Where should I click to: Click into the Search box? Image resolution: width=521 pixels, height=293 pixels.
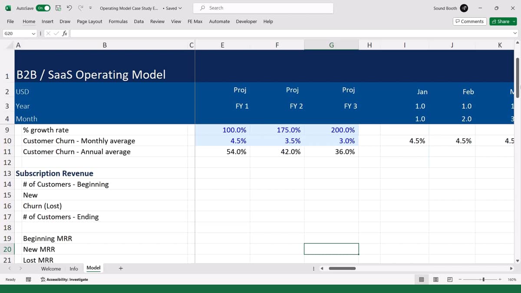264,8
